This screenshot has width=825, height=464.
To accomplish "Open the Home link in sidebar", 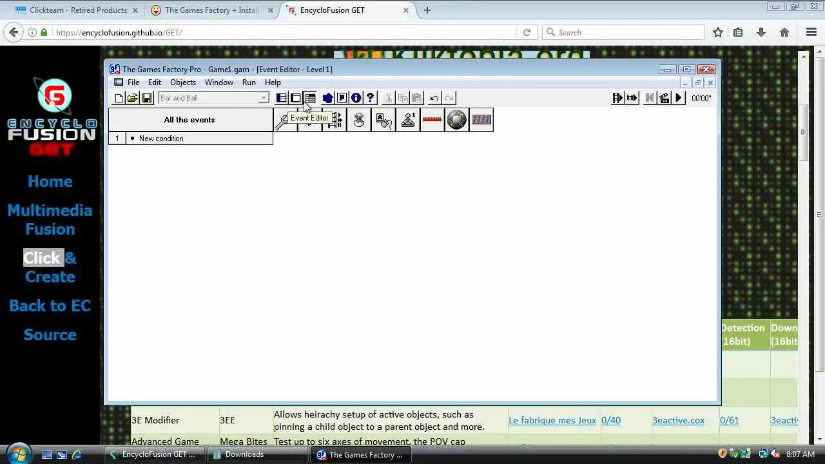I will click(x=50, y=182).
